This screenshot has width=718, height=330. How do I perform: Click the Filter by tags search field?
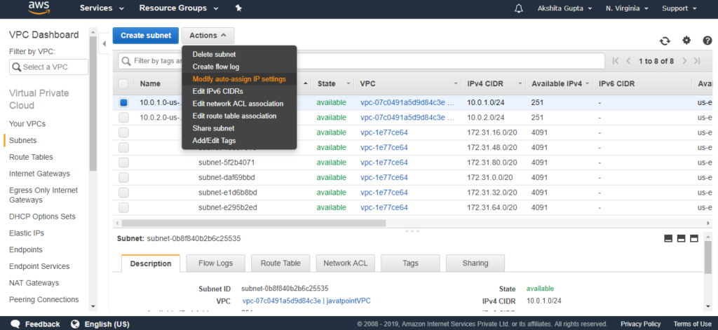[361, 61]
